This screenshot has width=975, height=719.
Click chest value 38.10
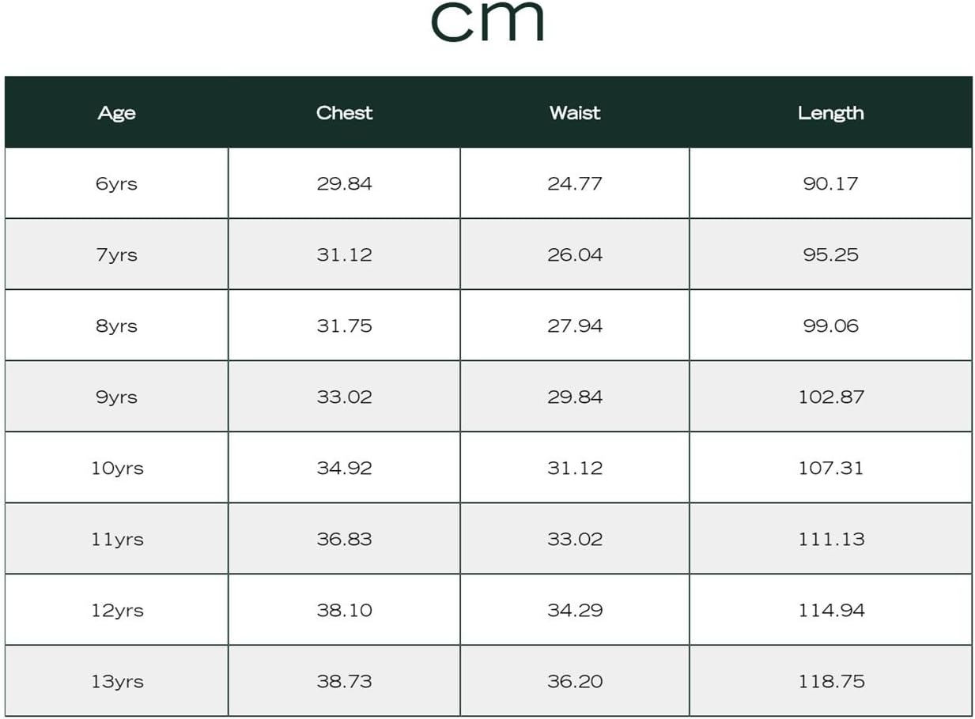344,610
